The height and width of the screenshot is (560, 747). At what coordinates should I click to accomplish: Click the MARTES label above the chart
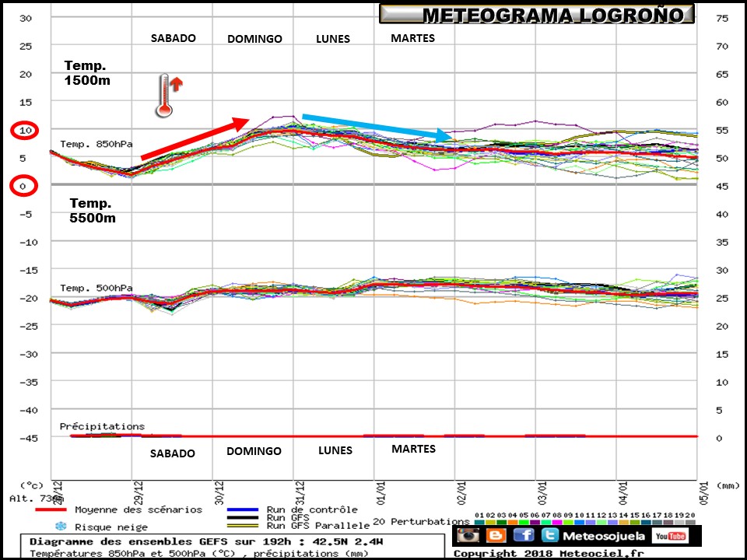[412, 38]
